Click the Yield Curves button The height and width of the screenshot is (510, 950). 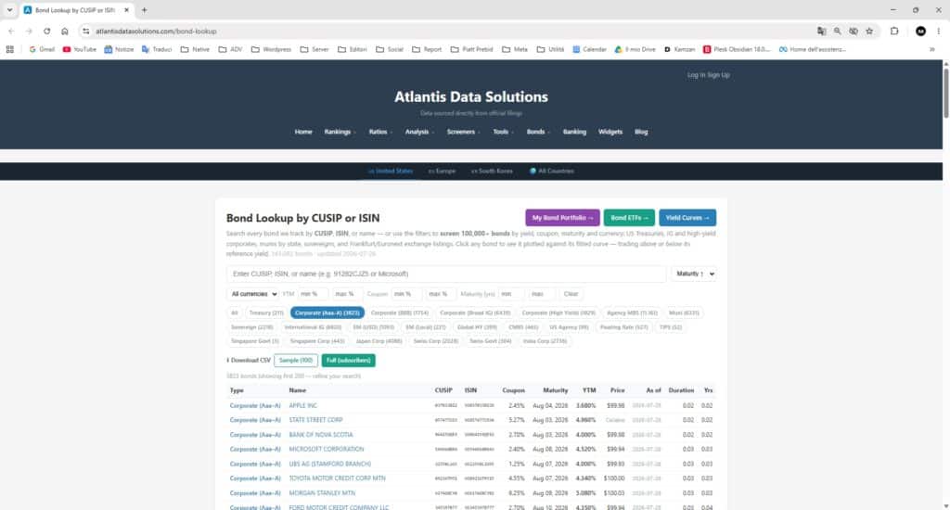[687, 218]
